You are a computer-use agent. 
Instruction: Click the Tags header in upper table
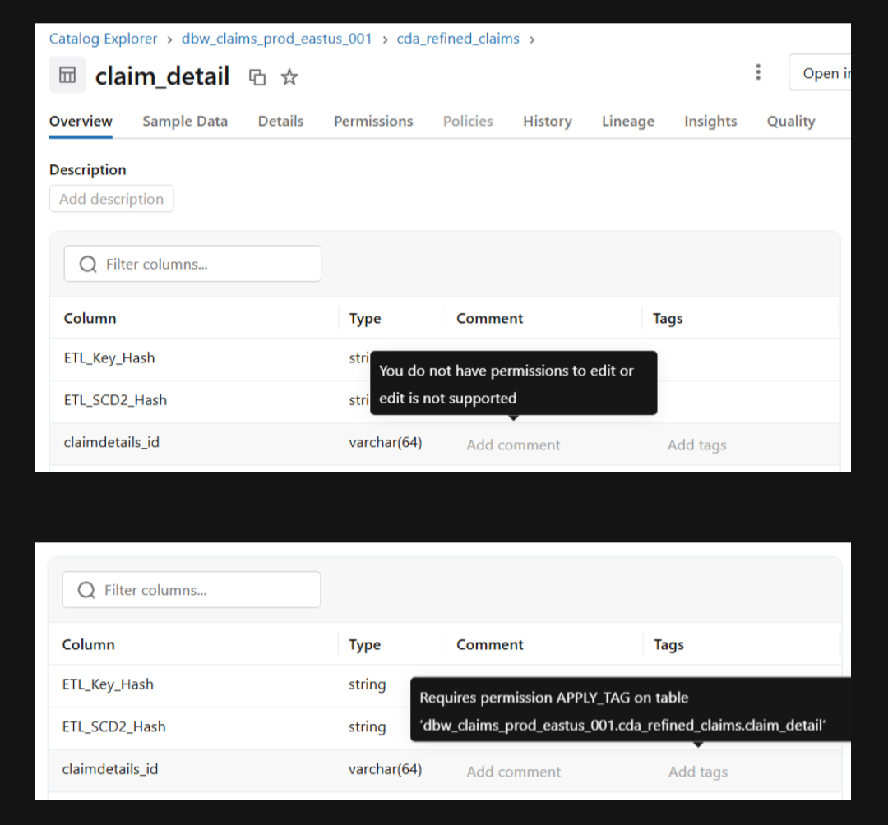[668, 318]
